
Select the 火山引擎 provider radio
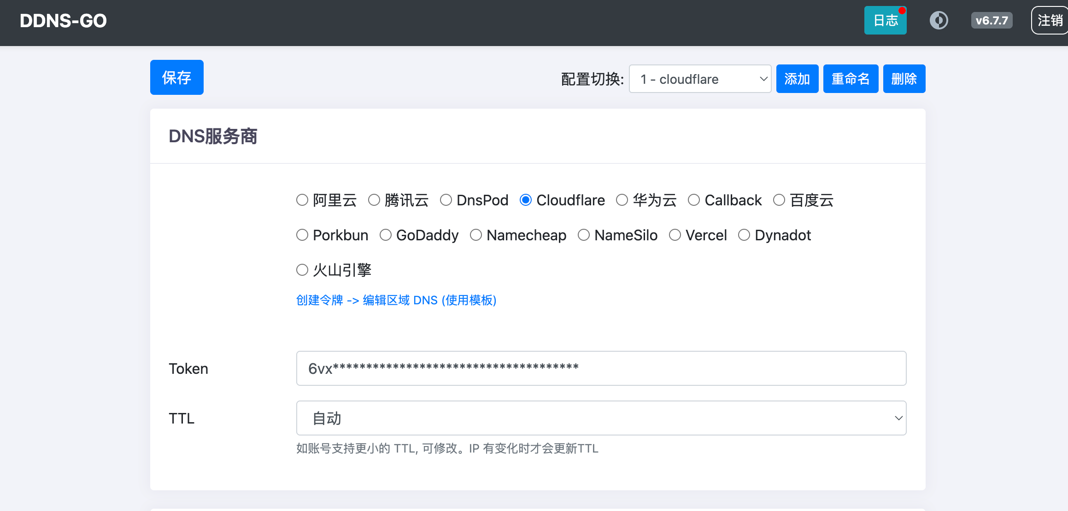pos(302,270)
